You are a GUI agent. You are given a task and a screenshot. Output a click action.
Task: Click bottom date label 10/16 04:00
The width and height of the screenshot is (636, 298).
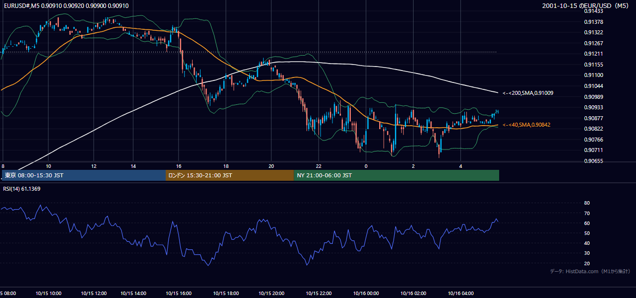[x=461, y=294]
